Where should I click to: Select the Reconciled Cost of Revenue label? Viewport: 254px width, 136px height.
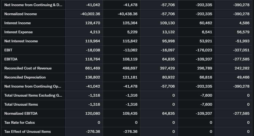coord(28,68)
